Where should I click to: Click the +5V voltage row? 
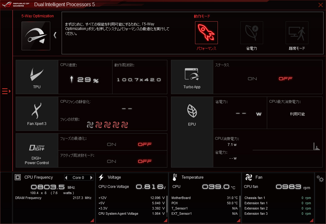pos(131,203)
